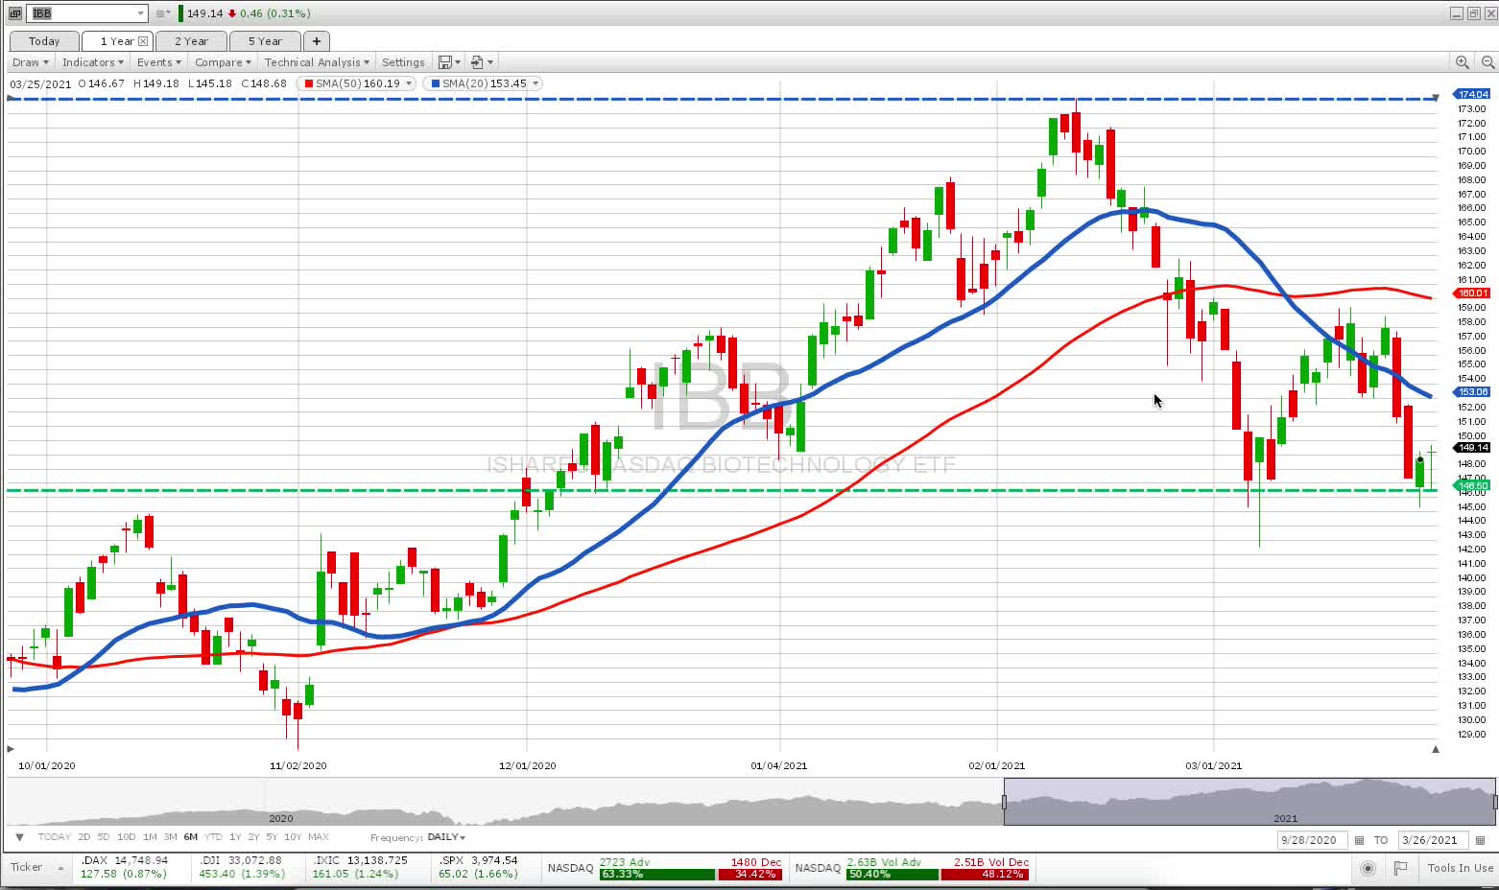Click the blue SMA(20) color square
1499x890 pixels.
point(436,83)
